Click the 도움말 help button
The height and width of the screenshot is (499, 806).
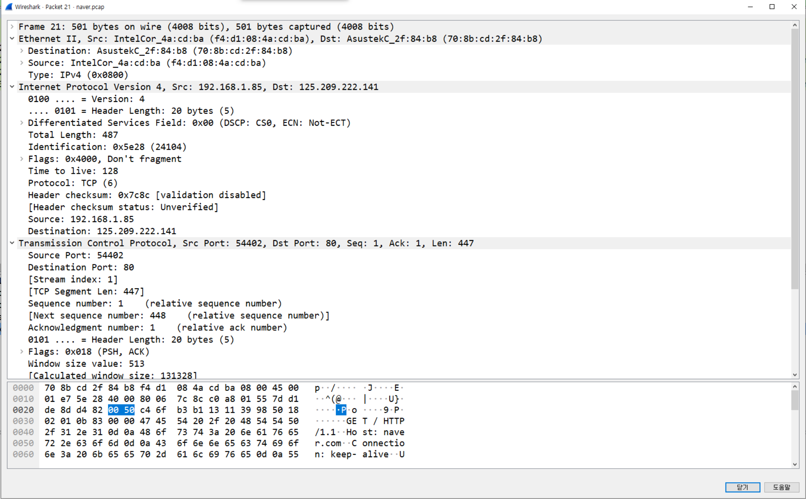pos(781,487)
